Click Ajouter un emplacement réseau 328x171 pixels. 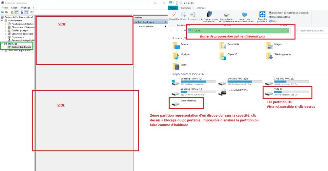245,17
